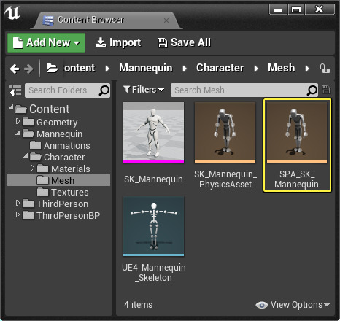Go to Mesh in breadcrumb path

coord(282,68)
